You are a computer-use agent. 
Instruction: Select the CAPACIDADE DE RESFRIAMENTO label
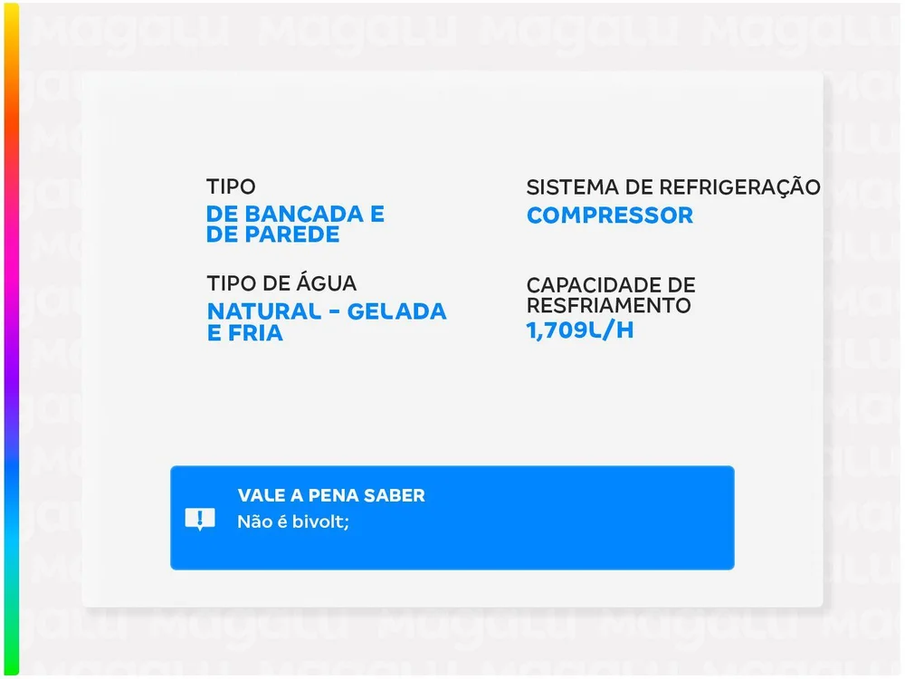611,296
